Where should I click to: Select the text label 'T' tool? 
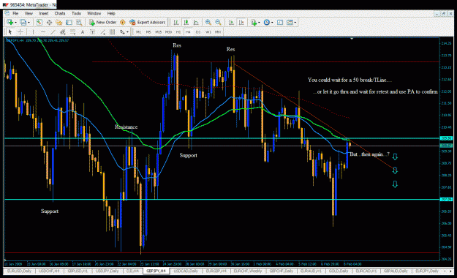92,31
